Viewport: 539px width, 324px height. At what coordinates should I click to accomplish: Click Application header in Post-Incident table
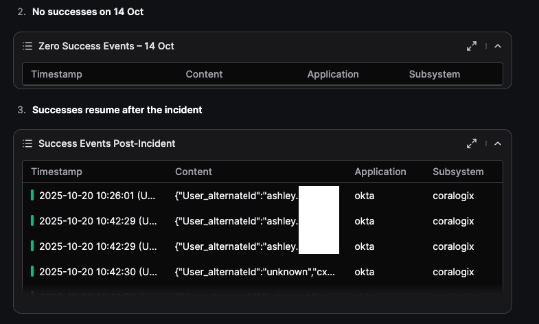(x=380, y=172)
